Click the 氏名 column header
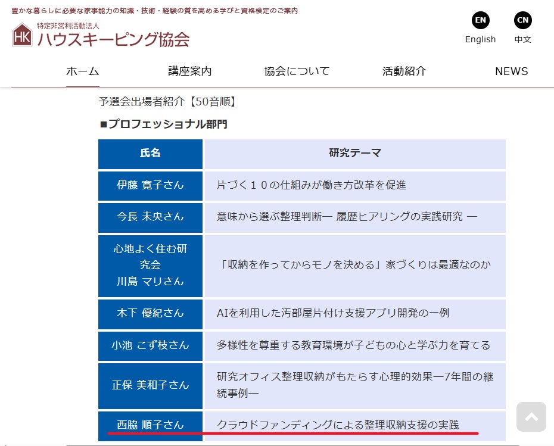The image size is (554, 446). tap(150, 154)
